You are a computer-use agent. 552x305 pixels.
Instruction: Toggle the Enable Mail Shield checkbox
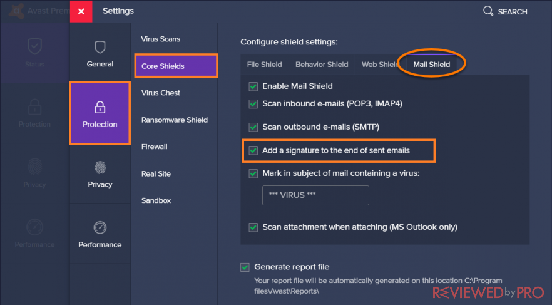click(253, 86)
